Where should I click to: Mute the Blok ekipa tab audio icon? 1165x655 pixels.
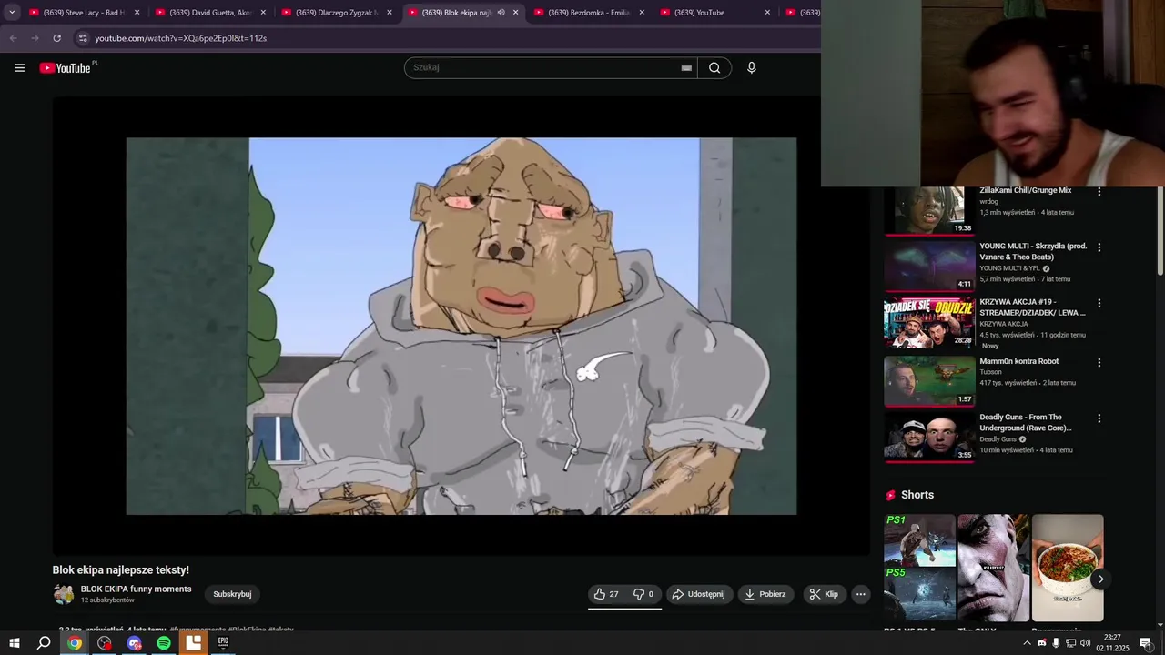(501, 13)
